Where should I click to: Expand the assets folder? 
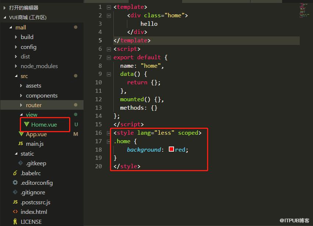click(21, 86)
